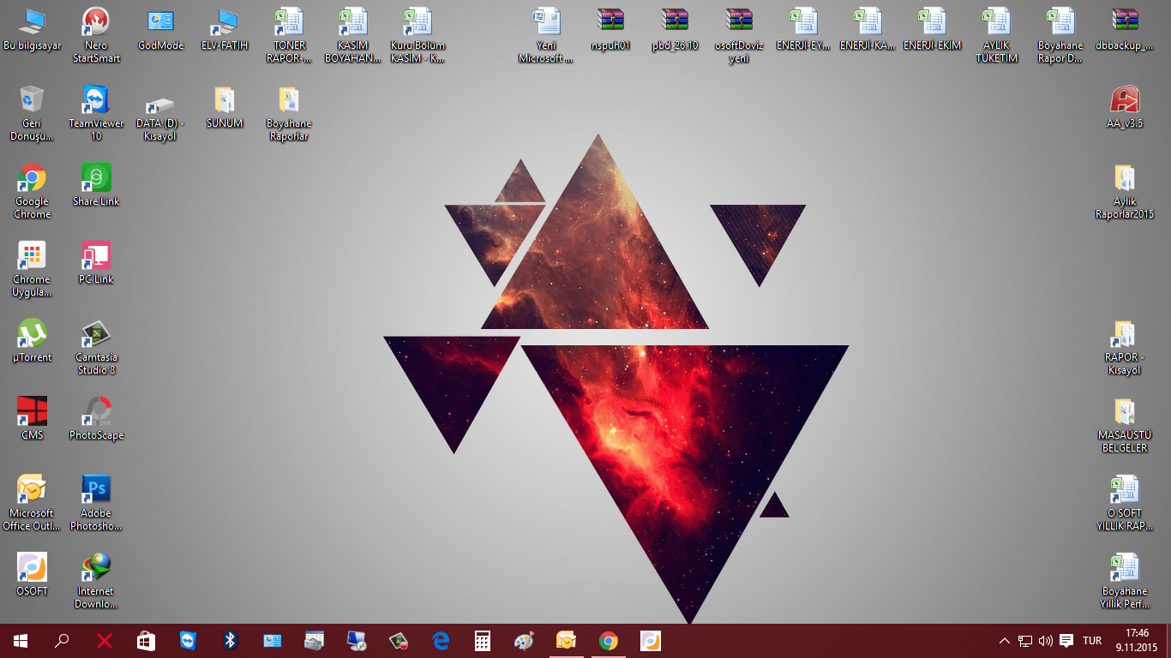Open Calculator from the taskbar
This screenshot has height=658, width=1171.
tap(483, 641)
